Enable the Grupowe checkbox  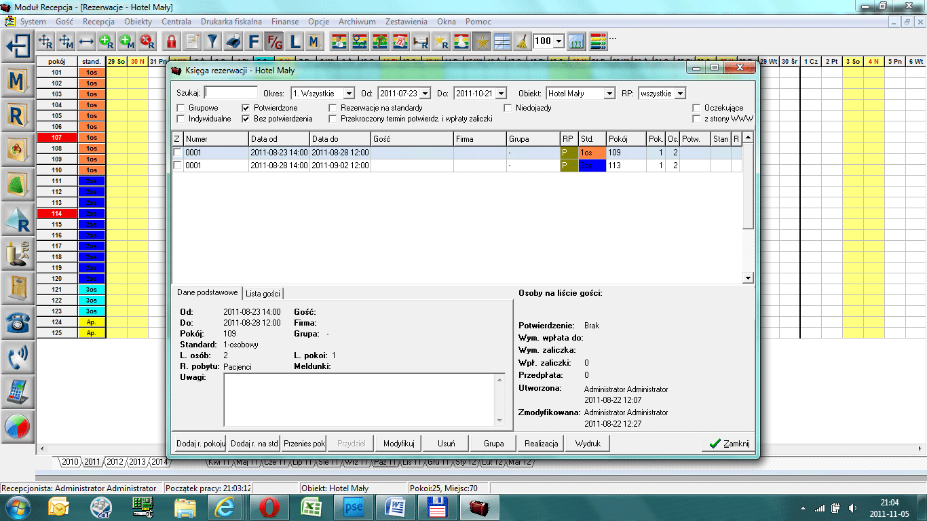pos(181,108)
